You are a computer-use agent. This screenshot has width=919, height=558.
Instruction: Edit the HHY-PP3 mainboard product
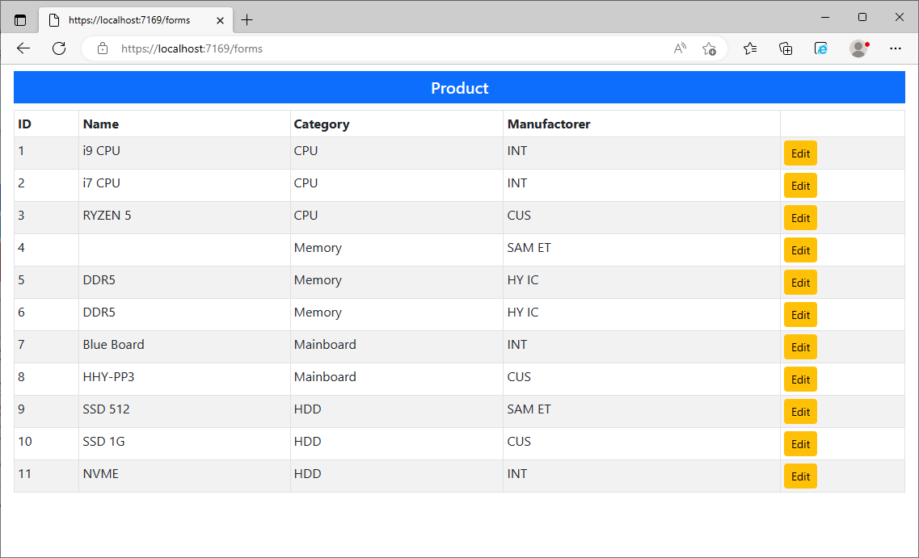tap(799, 379)
